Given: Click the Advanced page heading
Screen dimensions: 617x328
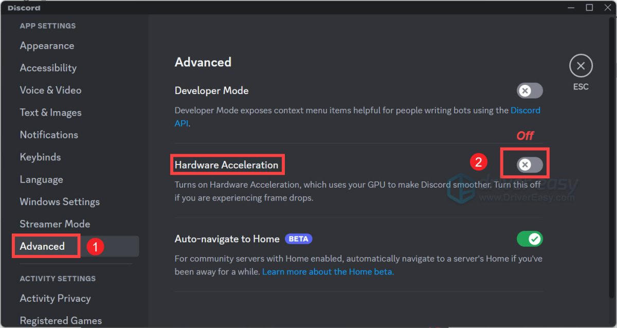Looking at the screenshot, I should (x=203, y=62).
